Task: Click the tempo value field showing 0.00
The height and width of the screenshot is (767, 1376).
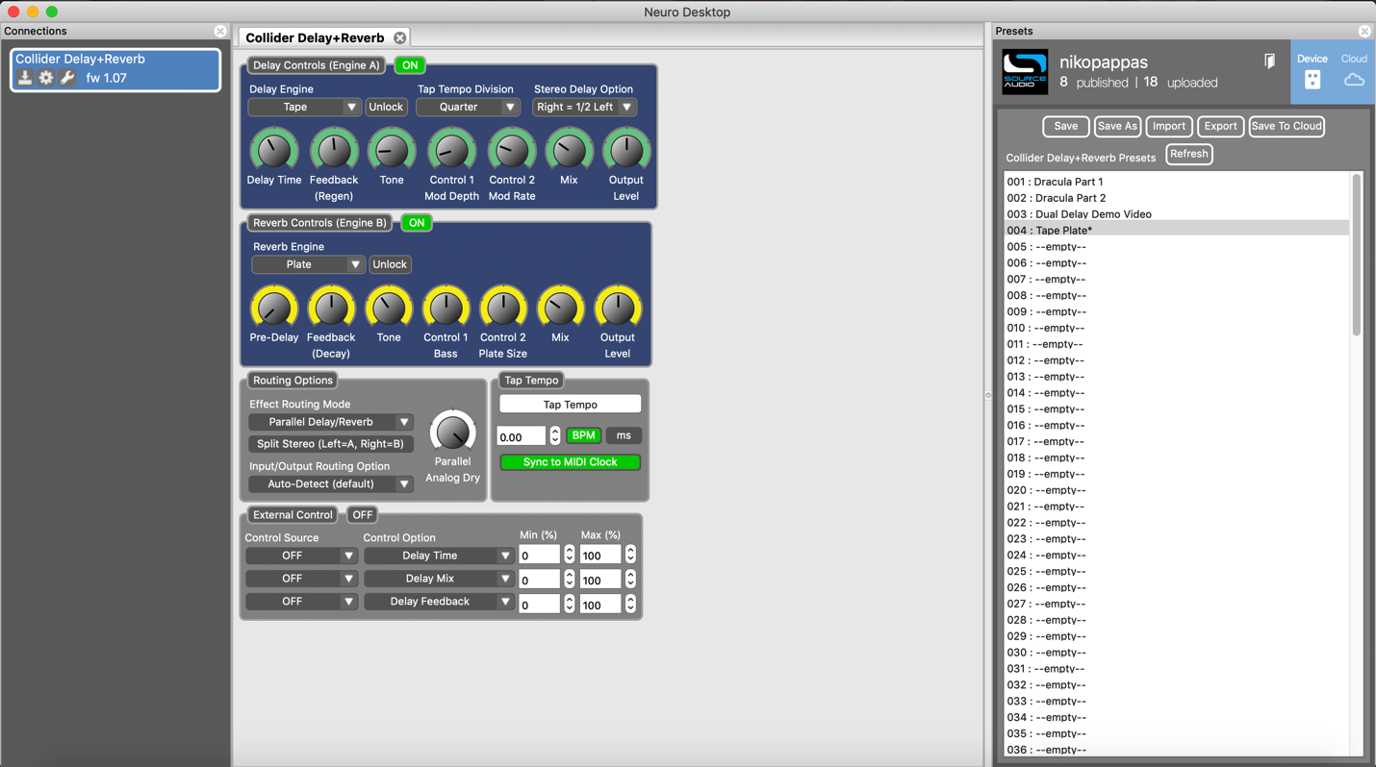Action: click(x=522, y=436)
